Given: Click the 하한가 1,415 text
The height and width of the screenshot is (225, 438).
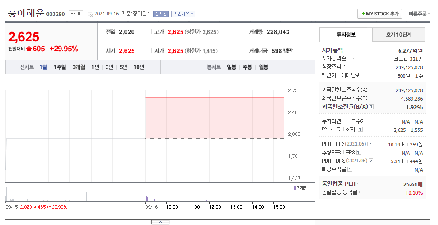Looking at the screenshot, I should tap(201, 51).
